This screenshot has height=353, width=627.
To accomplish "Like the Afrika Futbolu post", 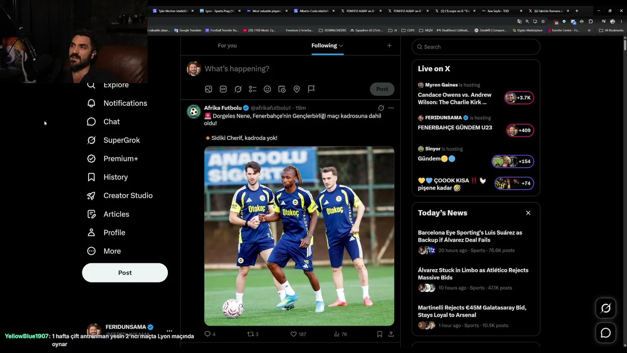I will 298,334.
